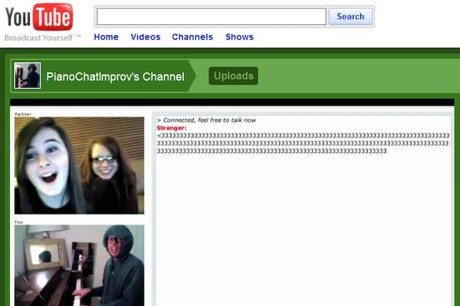Select the Shows navigation link
The image size is (460, 306).
point(239,37)
